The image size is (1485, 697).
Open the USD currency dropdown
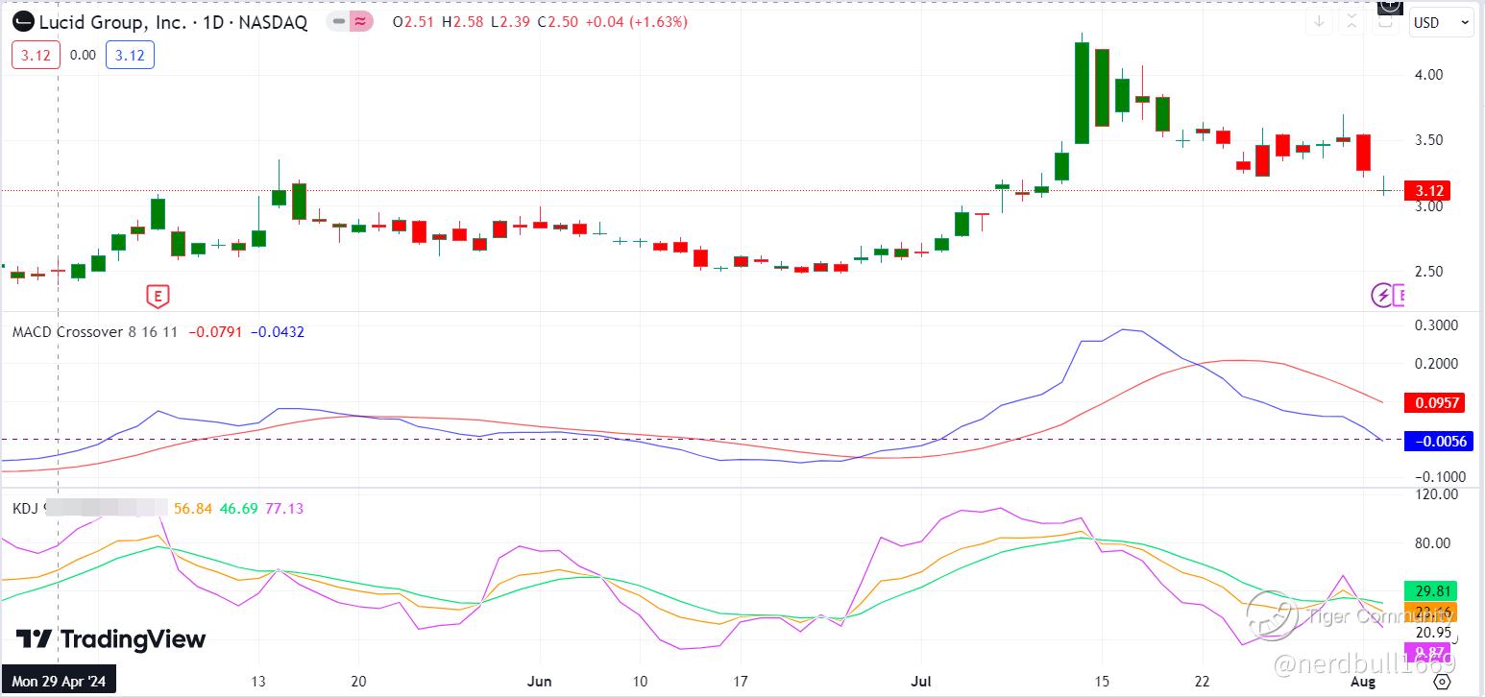click(x=1441, y=23)
